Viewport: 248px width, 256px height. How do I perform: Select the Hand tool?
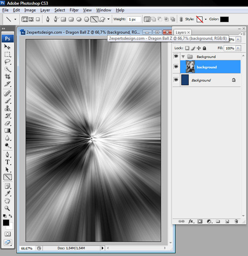tap(7, 201)
